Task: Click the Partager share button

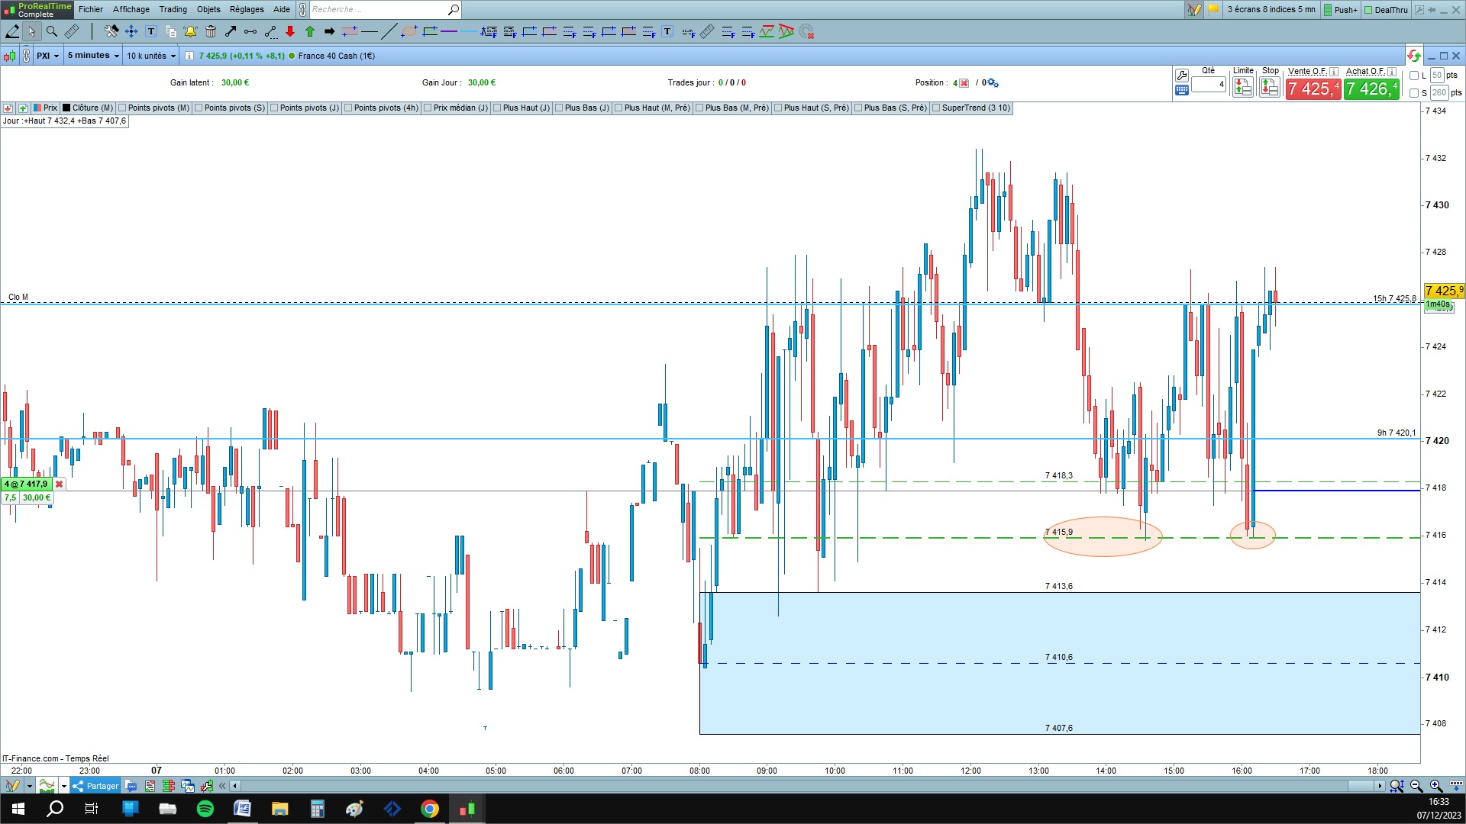Action: [95, 786]
